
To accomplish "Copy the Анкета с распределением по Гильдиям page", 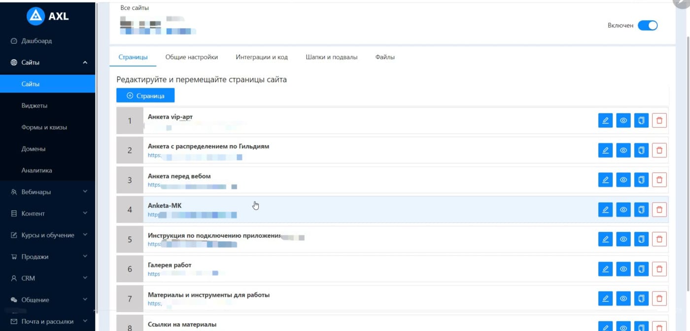I will point(641,150).
